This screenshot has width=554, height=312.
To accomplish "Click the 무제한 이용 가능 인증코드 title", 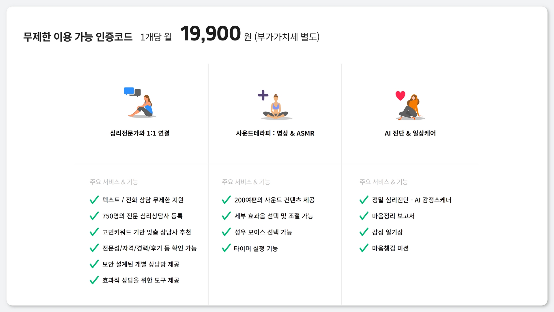I will [78, 37].
